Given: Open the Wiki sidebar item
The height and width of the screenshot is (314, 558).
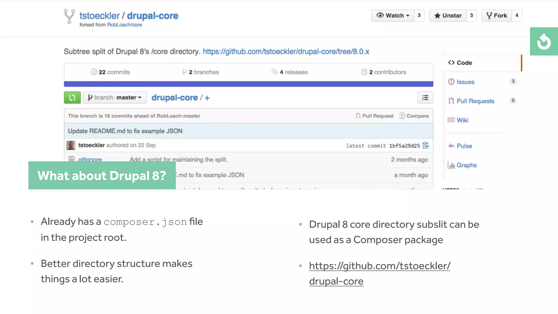Looking at the screenshot, I should pyautogui.click(x=462, y=120).
